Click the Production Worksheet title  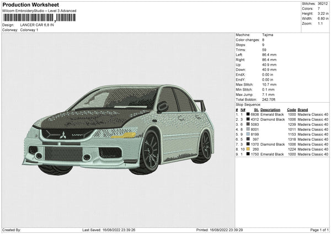click(30, 4)
